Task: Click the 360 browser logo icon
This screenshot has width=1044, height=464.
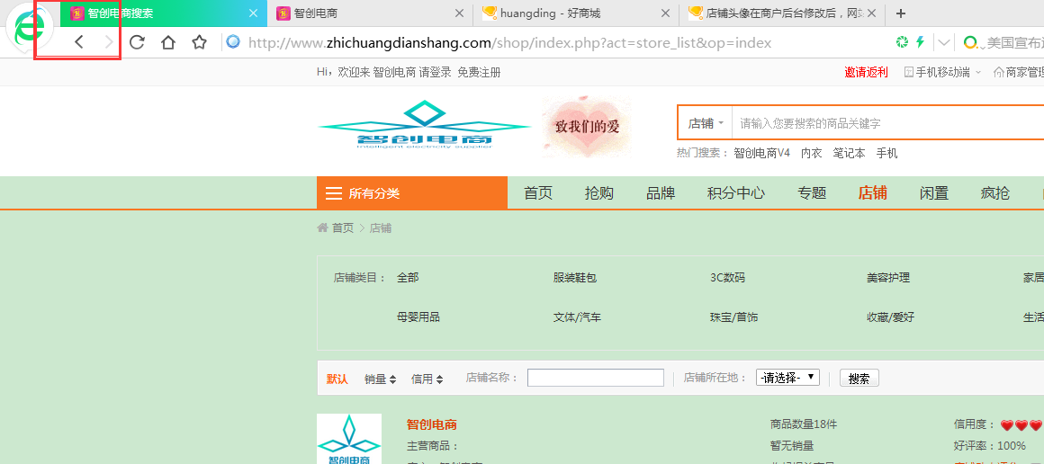Action: [30, 28]
